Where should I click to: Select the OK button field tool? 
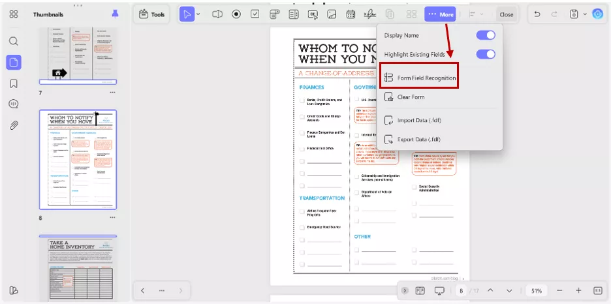313,14
